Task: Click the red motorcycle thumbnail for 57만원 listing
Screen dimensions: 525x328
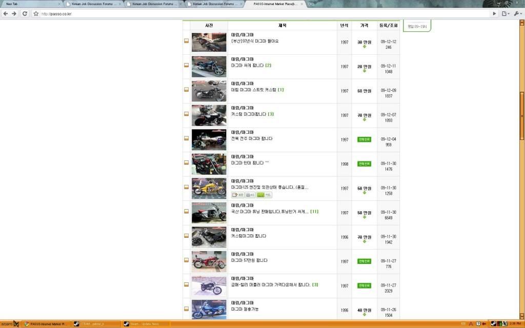Action: tap(209, 261)
